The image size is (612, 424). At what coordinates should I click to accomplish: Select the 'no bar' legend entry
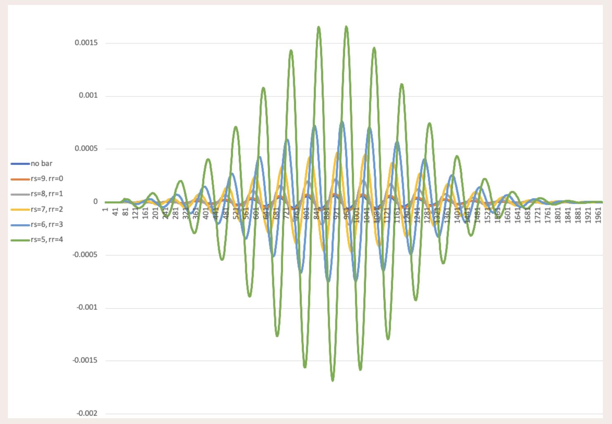[31, 164]
